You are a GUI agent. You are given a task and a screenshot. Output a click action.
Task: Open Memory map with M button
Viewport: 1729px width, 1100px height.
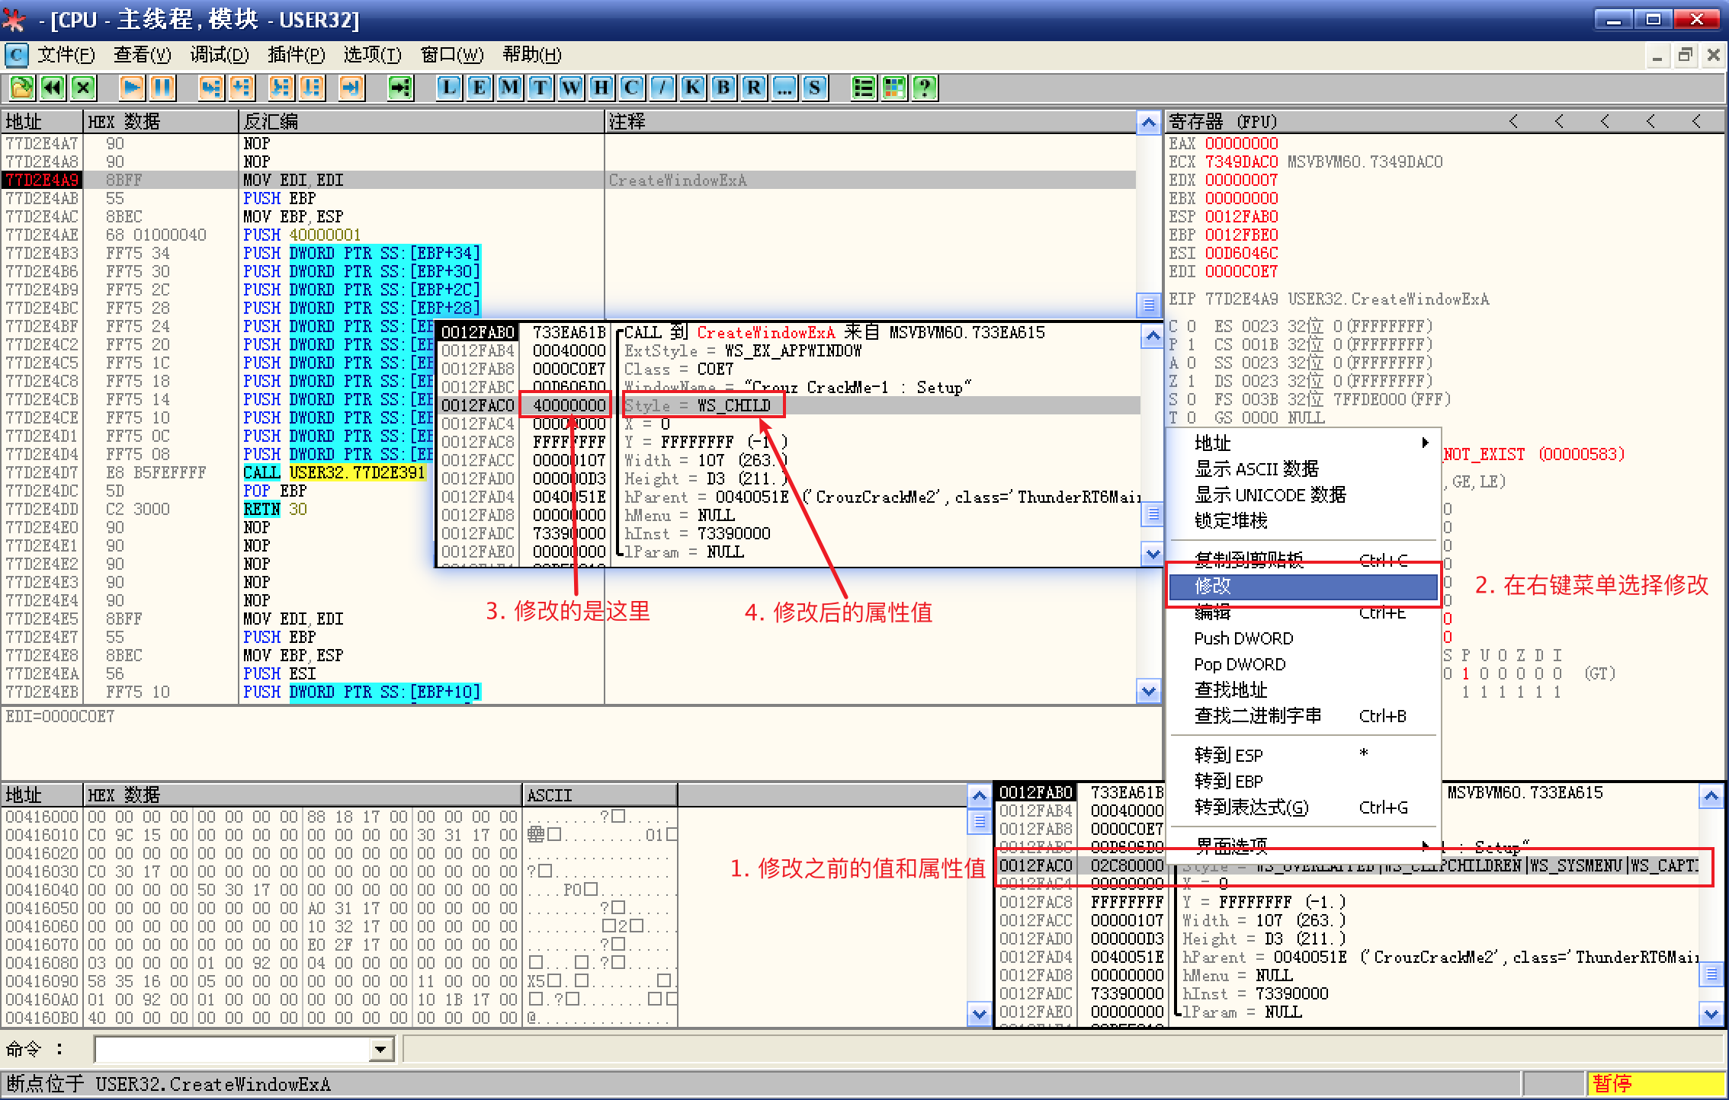(509, 88)
